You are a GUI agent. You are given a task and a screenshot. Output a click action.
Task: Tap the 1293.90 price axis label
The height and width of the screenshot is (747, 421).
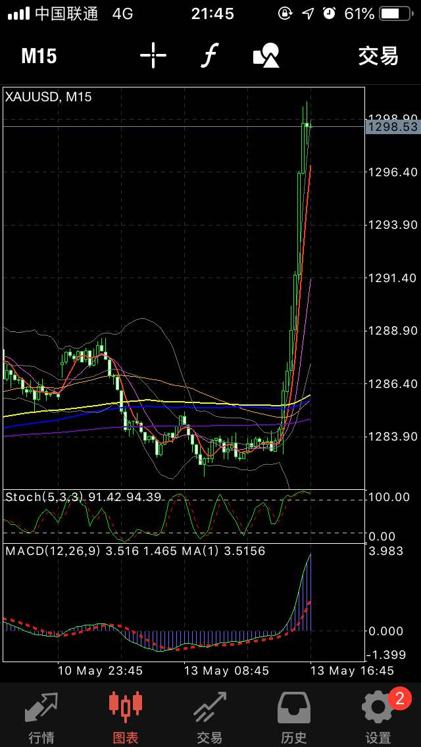[393, 224]
